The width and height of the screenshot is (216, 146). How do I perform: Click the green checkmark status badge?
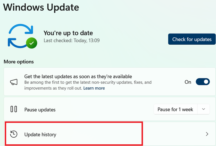click(x=31, y=43)
